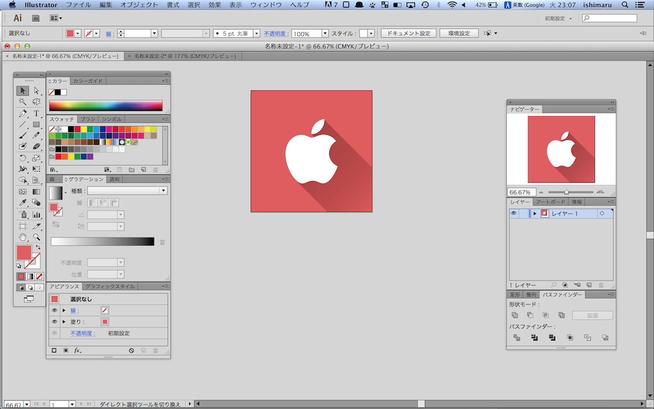Select the Eraser tool
The image size is (654, 409).
pyautogui.click(x=36, y=146)
